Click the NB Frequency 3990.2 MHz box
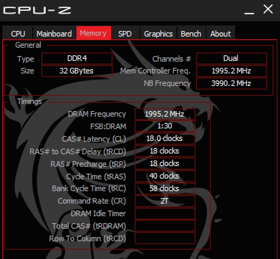280x259 pixels. click(232, 83)
